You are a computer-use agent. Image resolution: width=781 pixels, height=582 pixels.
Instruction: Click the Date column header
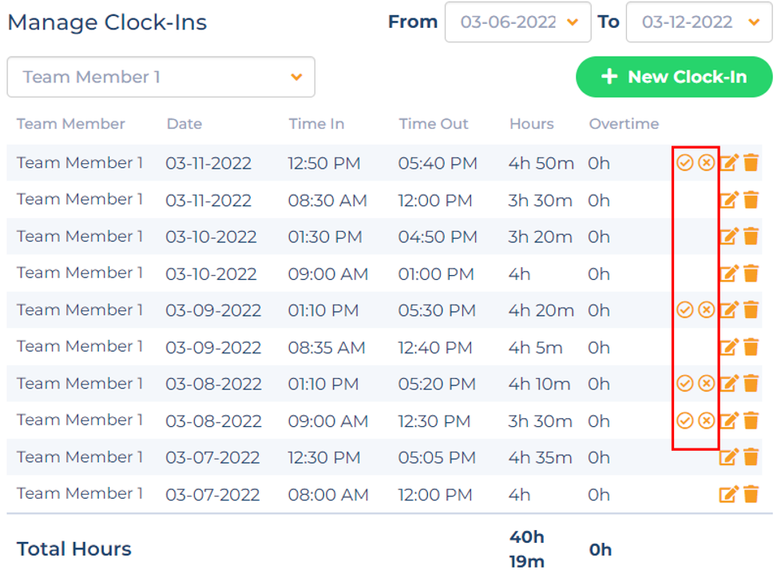coord(184,124)
